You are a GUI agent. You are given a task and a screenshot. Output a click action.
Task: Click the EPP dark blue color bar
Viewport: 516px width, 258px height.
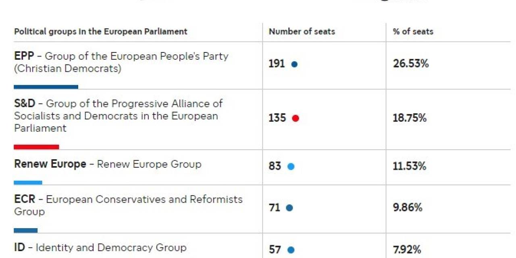coord(46,87)
